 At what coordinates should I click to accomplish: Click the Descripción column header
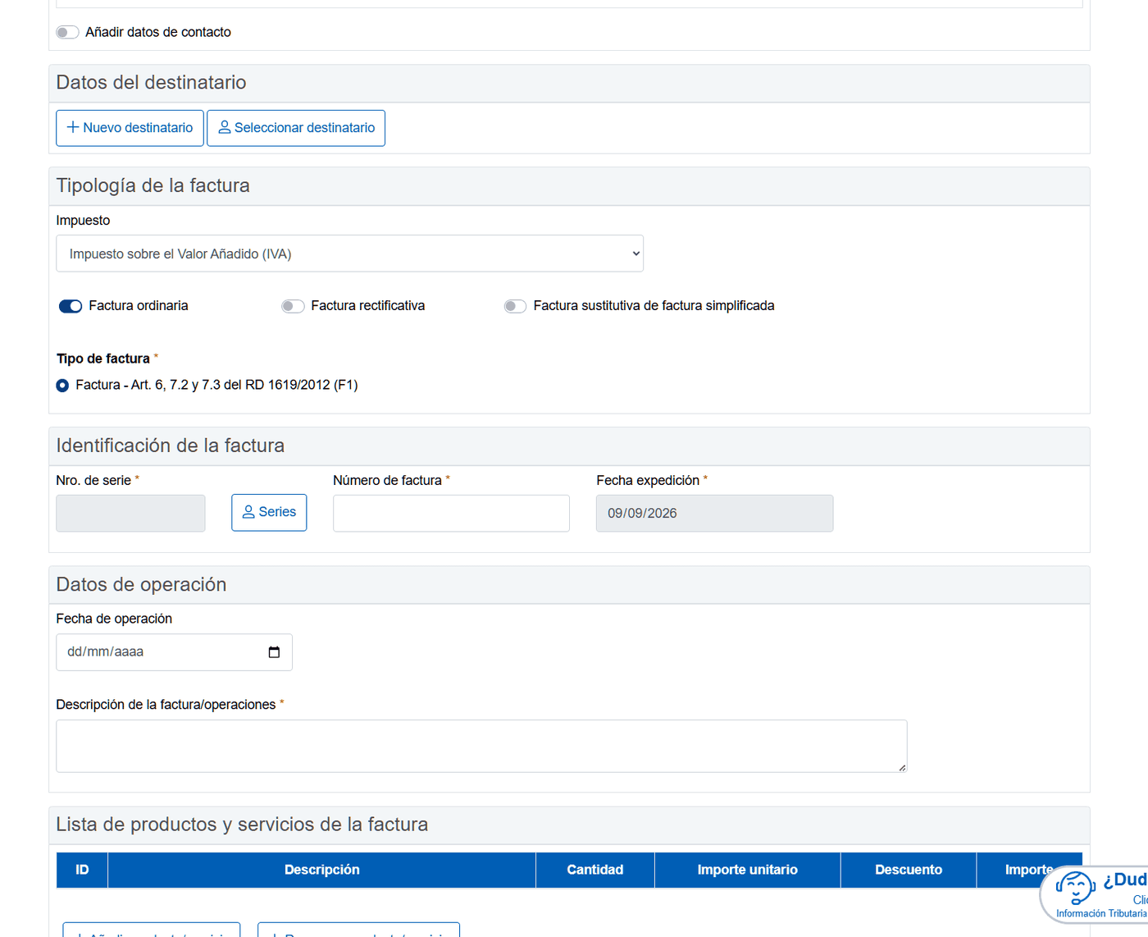click(321, 870)
